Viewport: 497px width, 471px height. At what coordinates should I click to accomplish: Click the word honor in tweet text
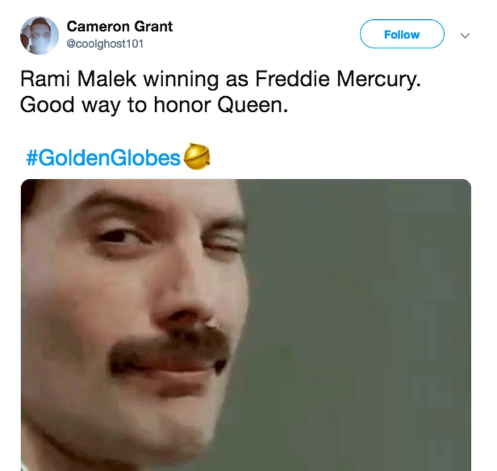click(x=182, y=105)
